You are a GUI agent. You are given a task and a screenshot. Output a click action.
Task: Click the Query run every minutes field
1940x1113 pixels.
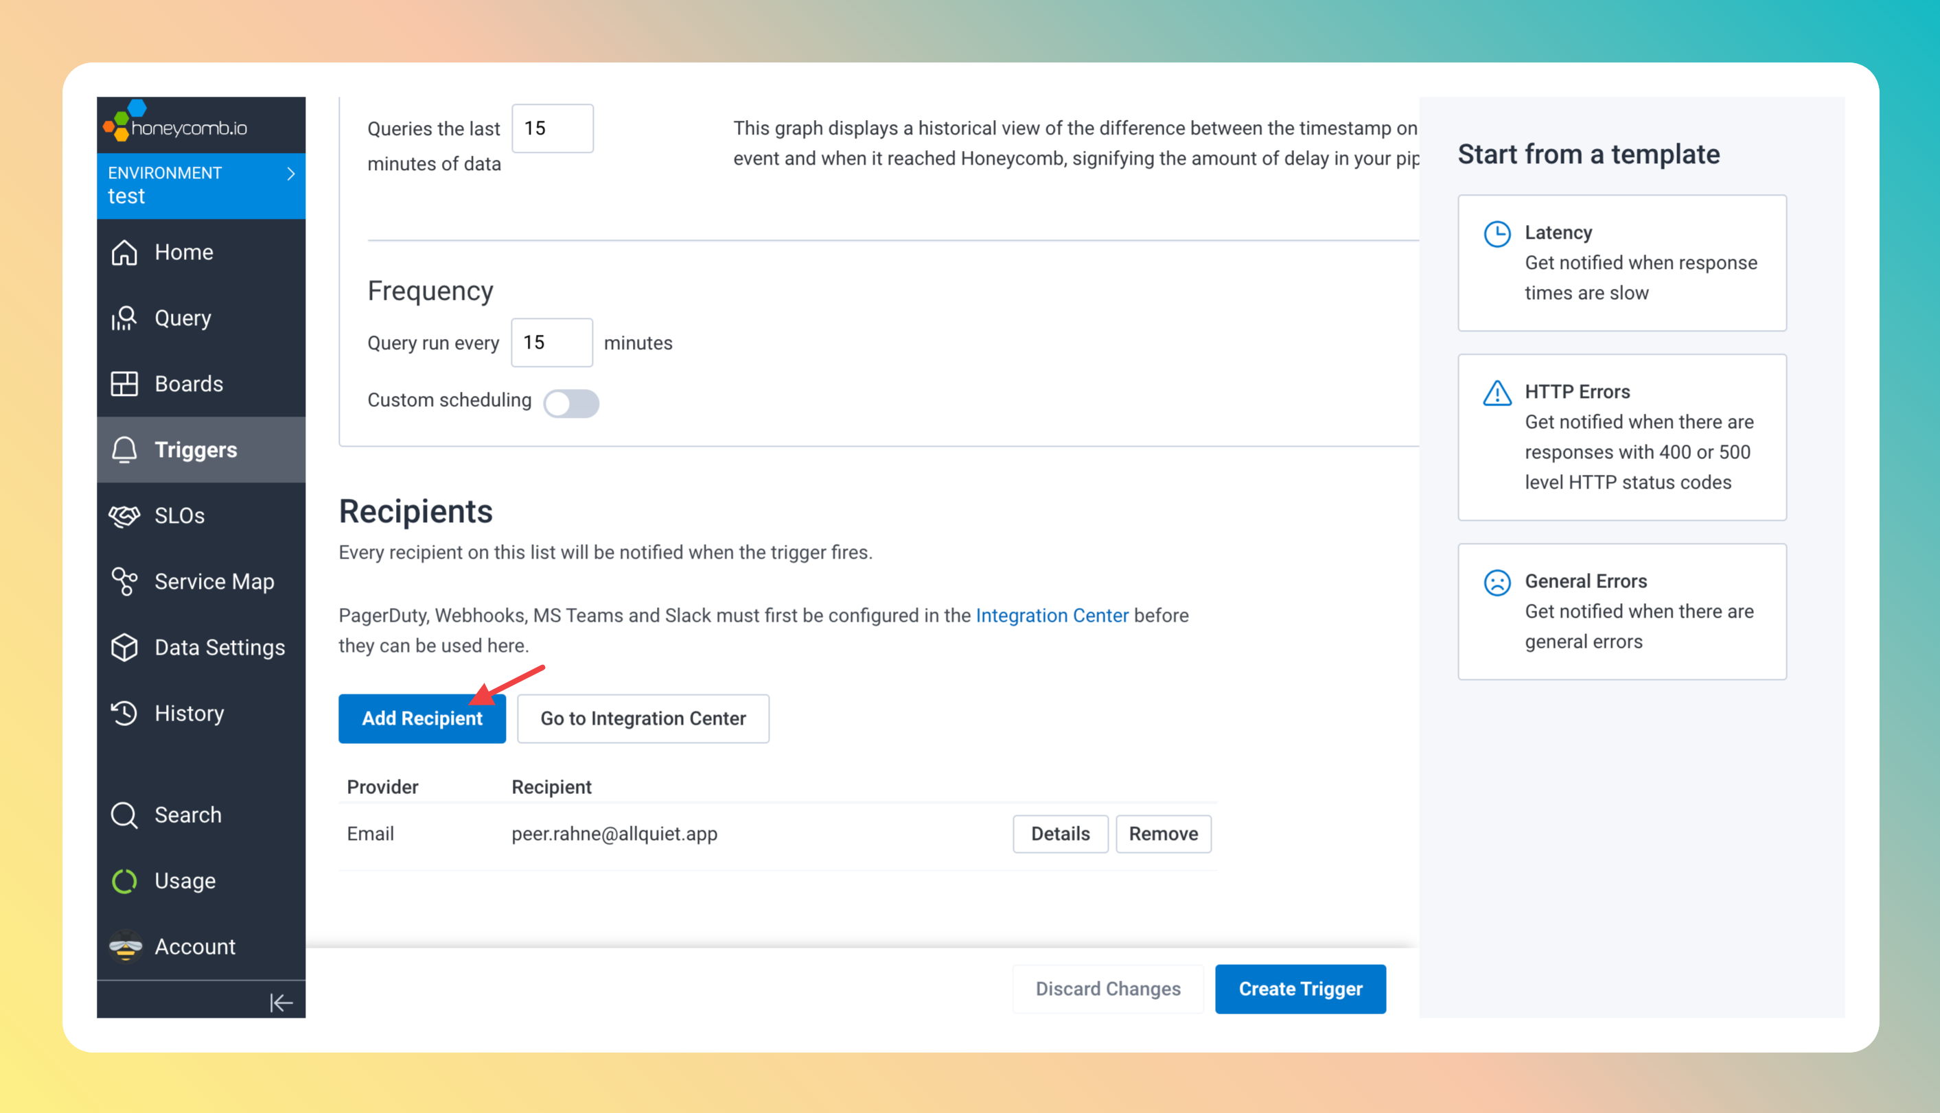551,342
